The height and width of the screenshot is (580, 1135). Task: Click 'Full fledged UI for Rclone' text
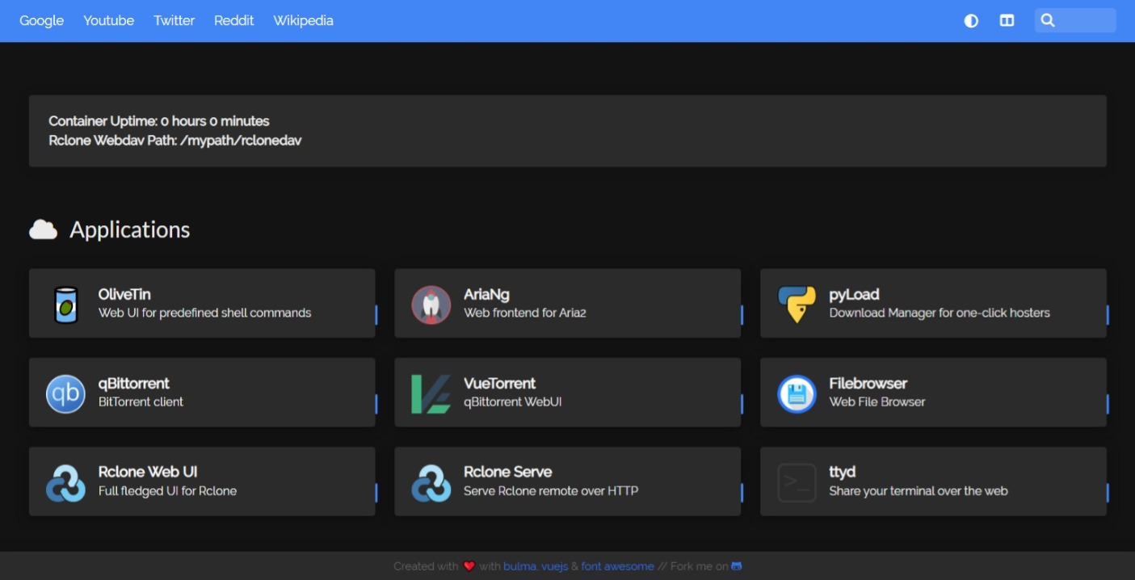tap(167, 490)
